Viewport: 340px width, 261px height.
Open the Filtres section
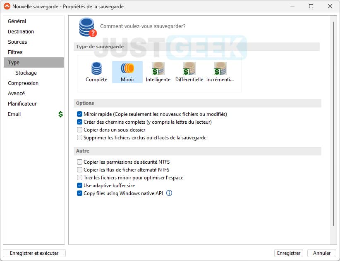point(34,52)
